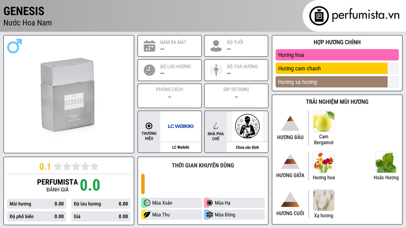Click the Hương cuối pyramid icon
The image size is (406, 228).
tap(290, 199)
